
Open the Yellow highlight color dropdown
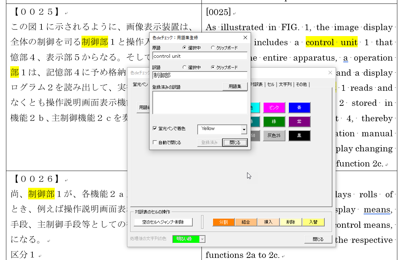(244, 130)
